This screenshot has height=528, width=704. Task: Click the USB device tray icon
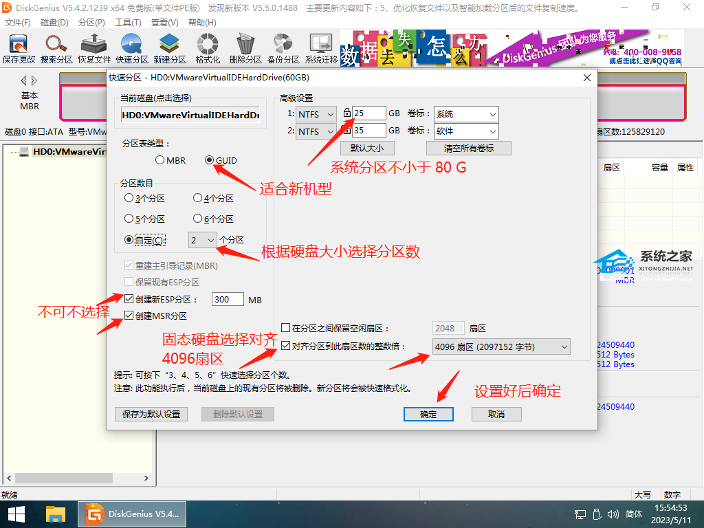(597, 514)
